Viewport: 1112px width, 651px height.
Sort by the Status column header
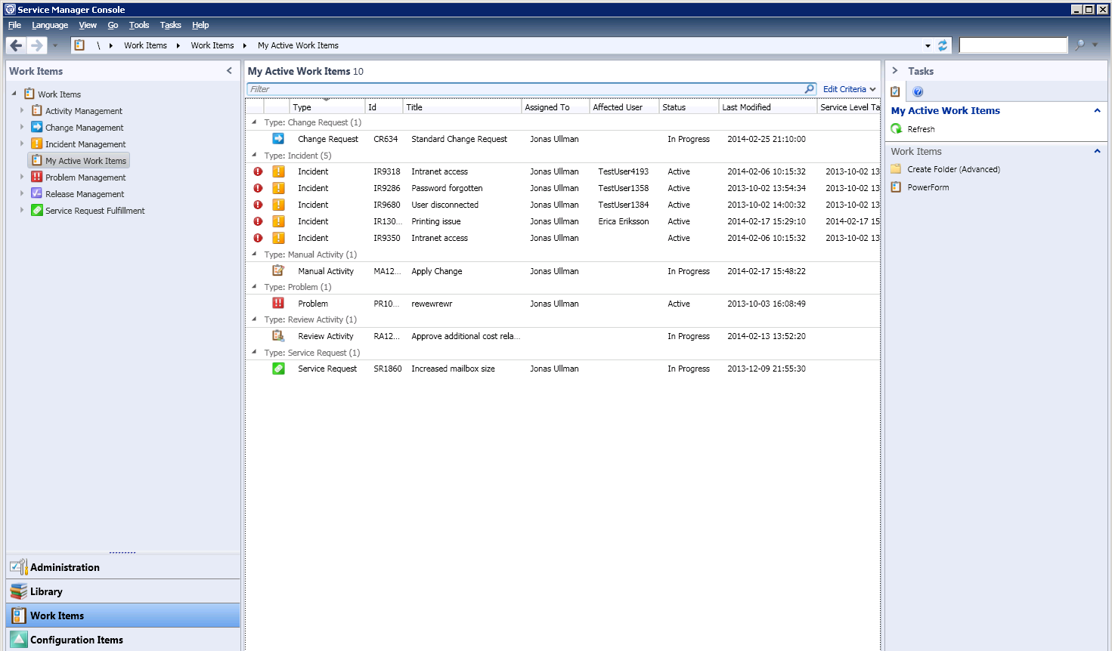[689, 107]
